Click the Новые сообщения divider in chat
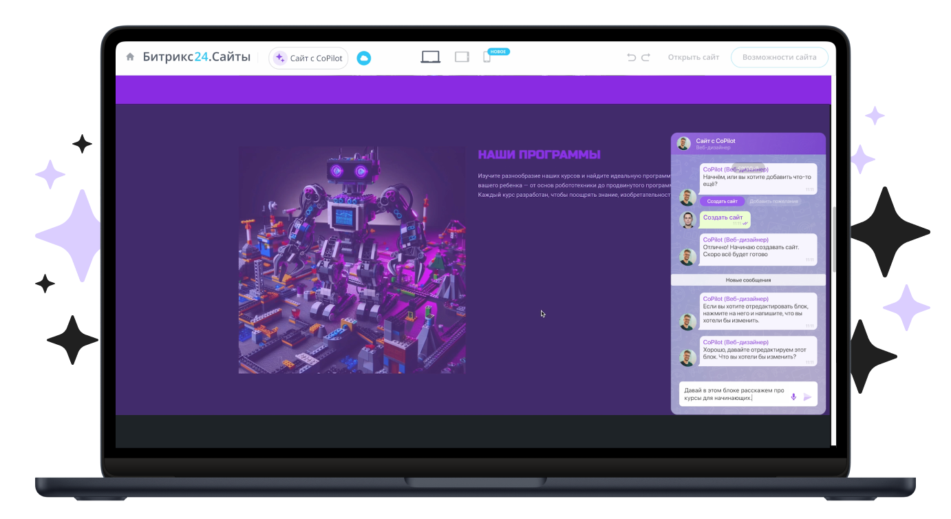 coord(748,280)
